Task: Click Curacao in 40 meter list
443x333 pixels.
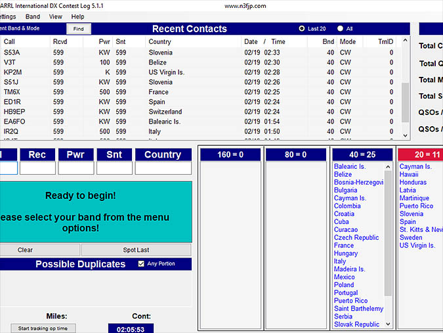Action: pos(346,230)
